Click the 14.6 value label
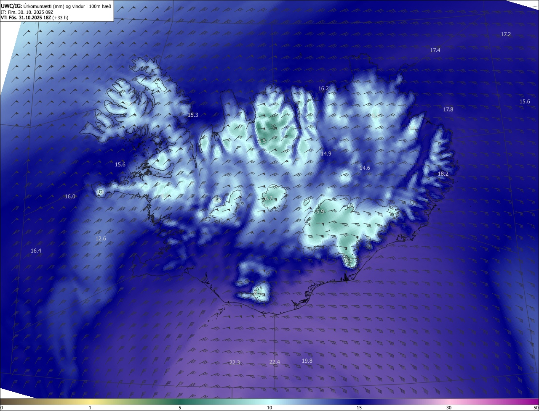539x411 pixels. click(x=365, y=168)
